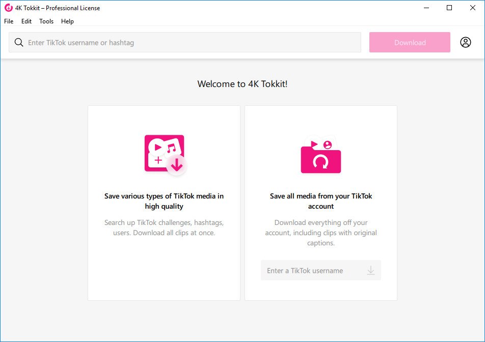
Task: Close the 4K Tokkit window
Action: (473, 8)
